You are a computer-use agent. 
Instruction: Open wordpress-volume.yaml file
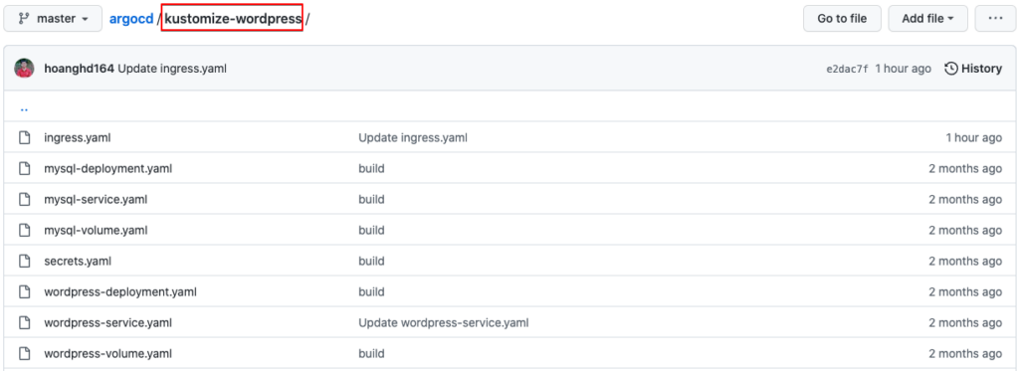pos(107,353)
